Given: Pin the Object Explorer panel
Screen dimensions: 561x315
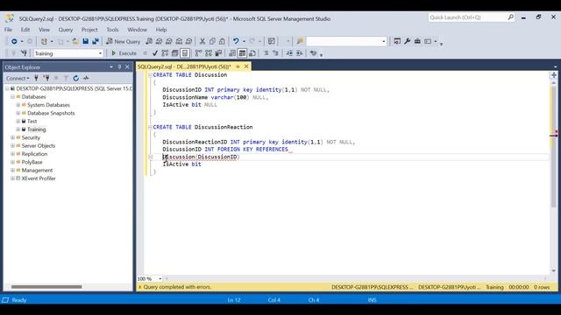Looking at the screenshot, I should (x=119, y=66).
